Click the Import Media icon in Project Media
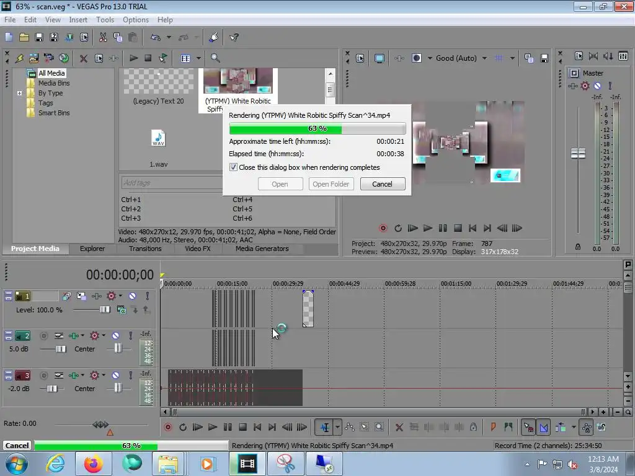Viewport: 635px width, 476px height. point(33,58)
